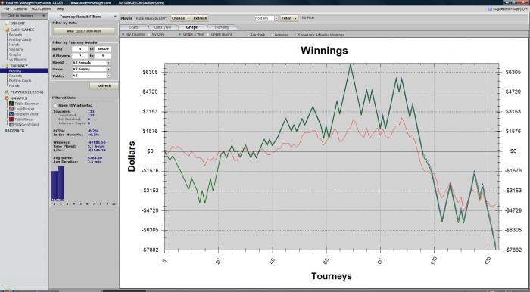Viewport: 530px width, 292px height.
Task: Launch Table Scanner app icon
Action: point(11,104)
